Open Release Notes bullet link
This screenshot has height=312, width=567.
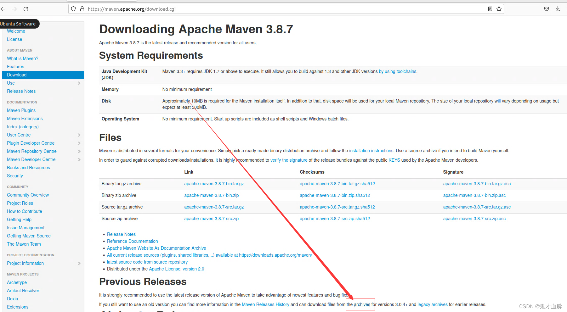(x=121, y=234)
